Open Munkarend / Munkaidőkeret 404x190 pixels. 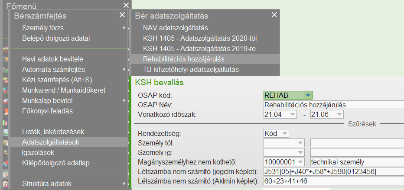coord(68,90)
